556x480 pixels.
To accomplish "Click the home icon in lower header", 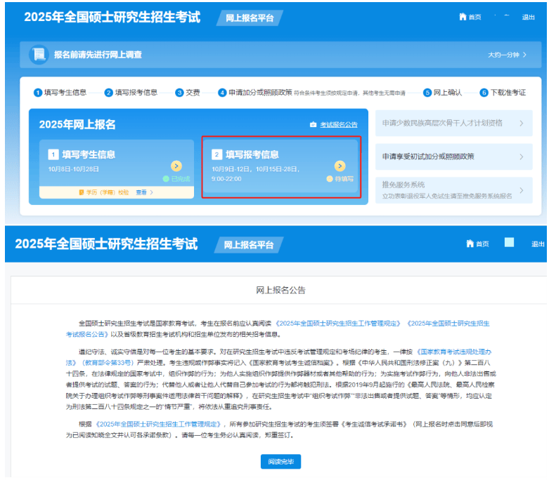I will tap(470, 244).
